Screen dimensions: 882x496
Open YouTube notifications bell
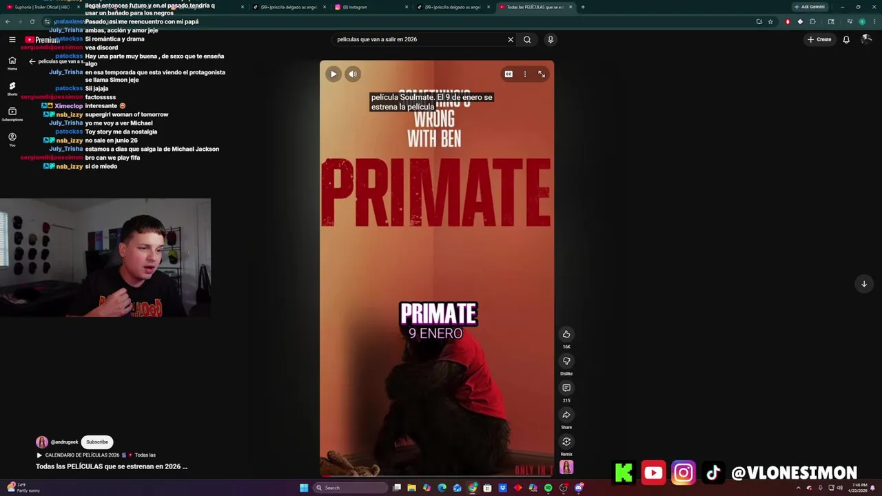click(846, 40)
